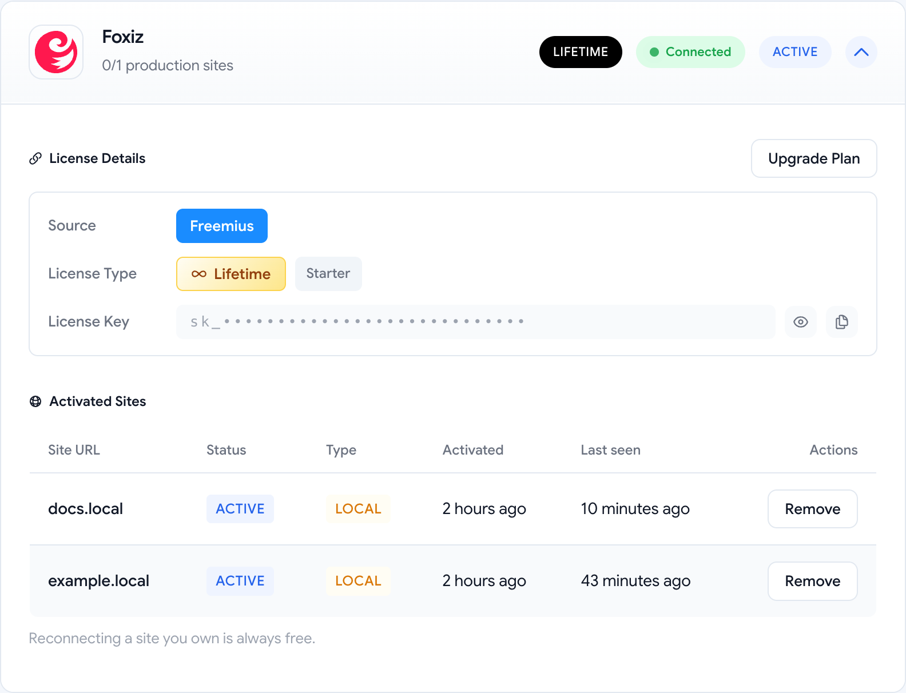906x693 pixels.
Task: Click the '43 minutes ago' last seen value
Action: point(636,581)
